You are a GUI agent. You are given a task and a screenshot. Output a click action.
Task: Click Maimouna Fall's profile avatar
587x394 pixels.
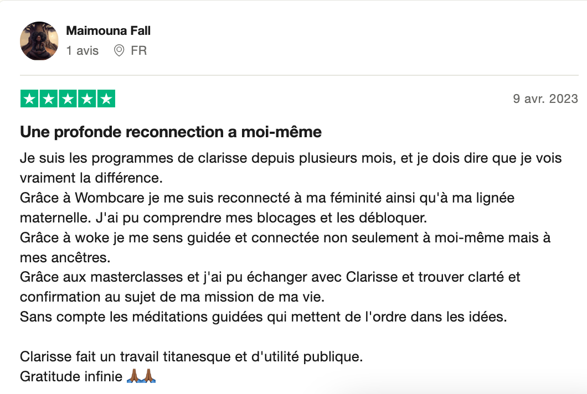[39, 41]
